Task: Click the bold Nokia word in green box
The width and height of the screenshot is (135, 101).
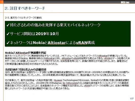Action: pos(39,43)
